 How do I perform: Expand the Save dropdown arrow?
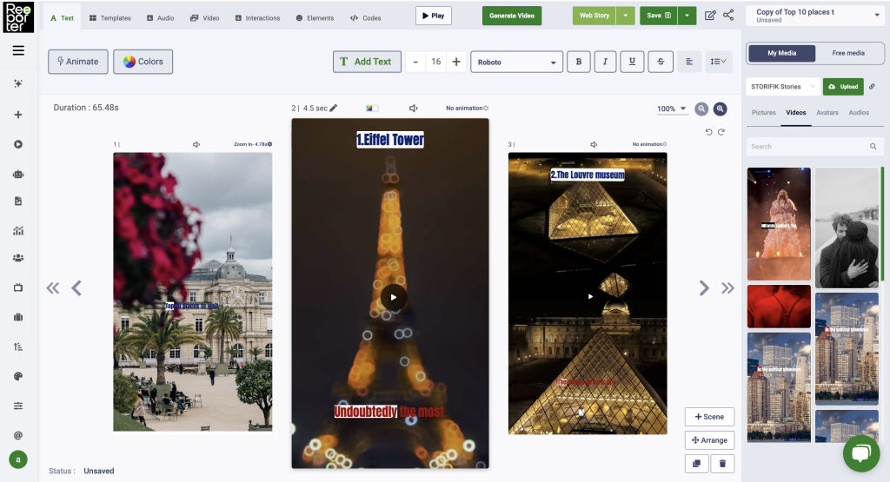coord(687,16)
